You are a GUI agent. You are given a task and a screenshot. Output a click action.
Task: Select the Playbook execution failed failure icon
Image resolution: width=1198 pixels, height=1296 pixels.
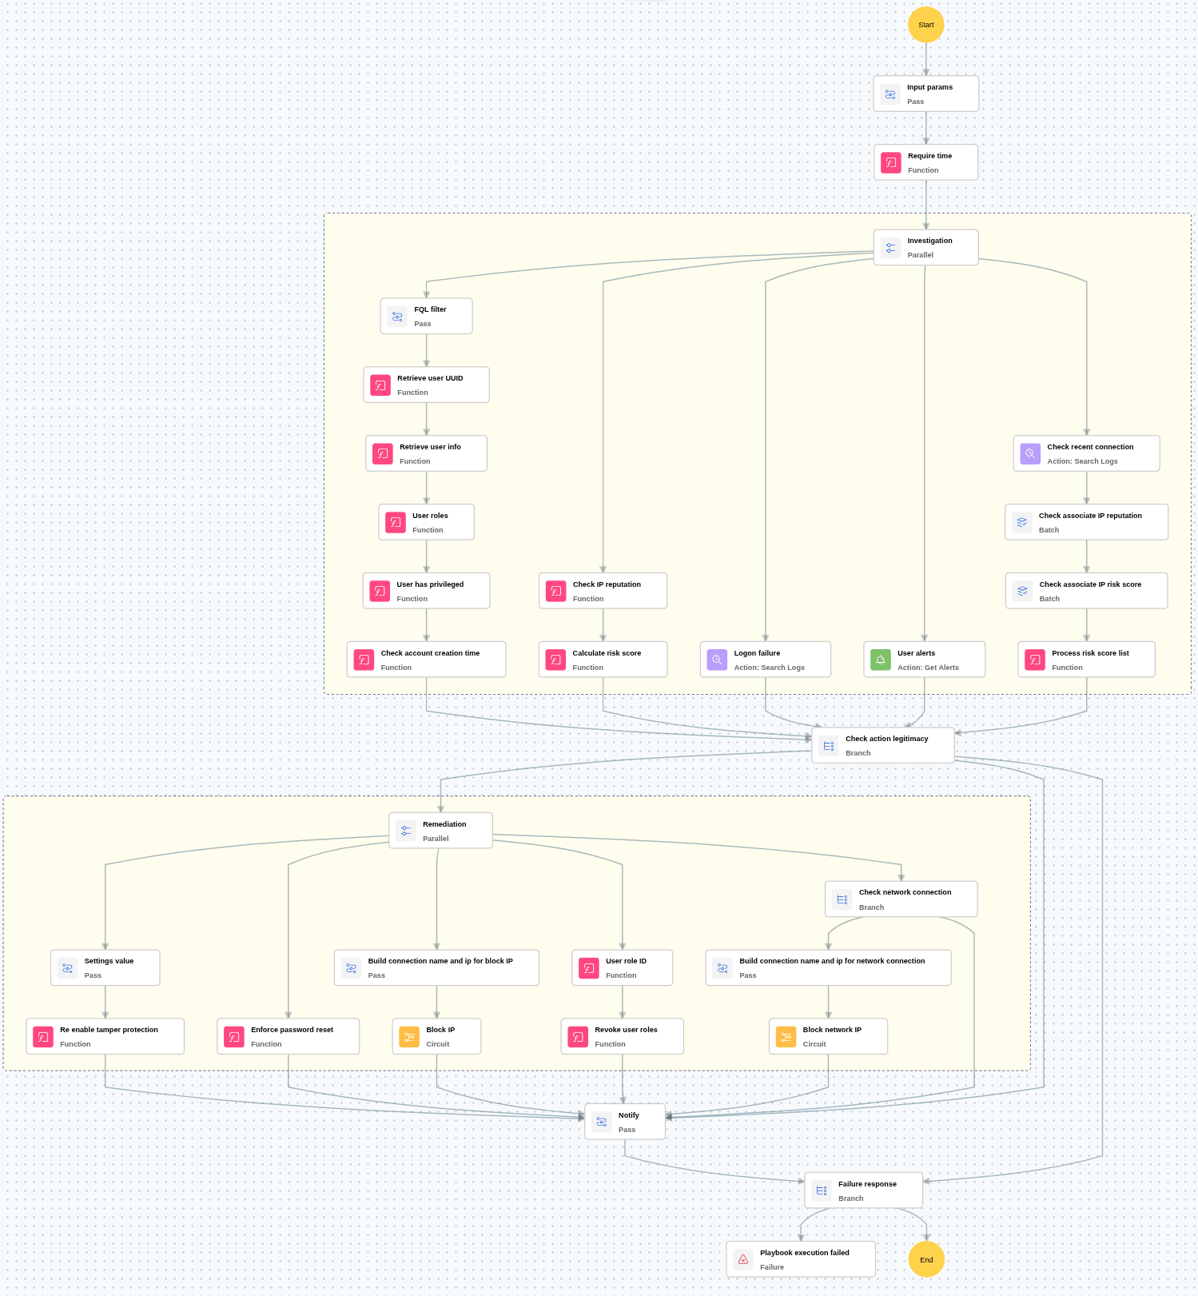743,1260
